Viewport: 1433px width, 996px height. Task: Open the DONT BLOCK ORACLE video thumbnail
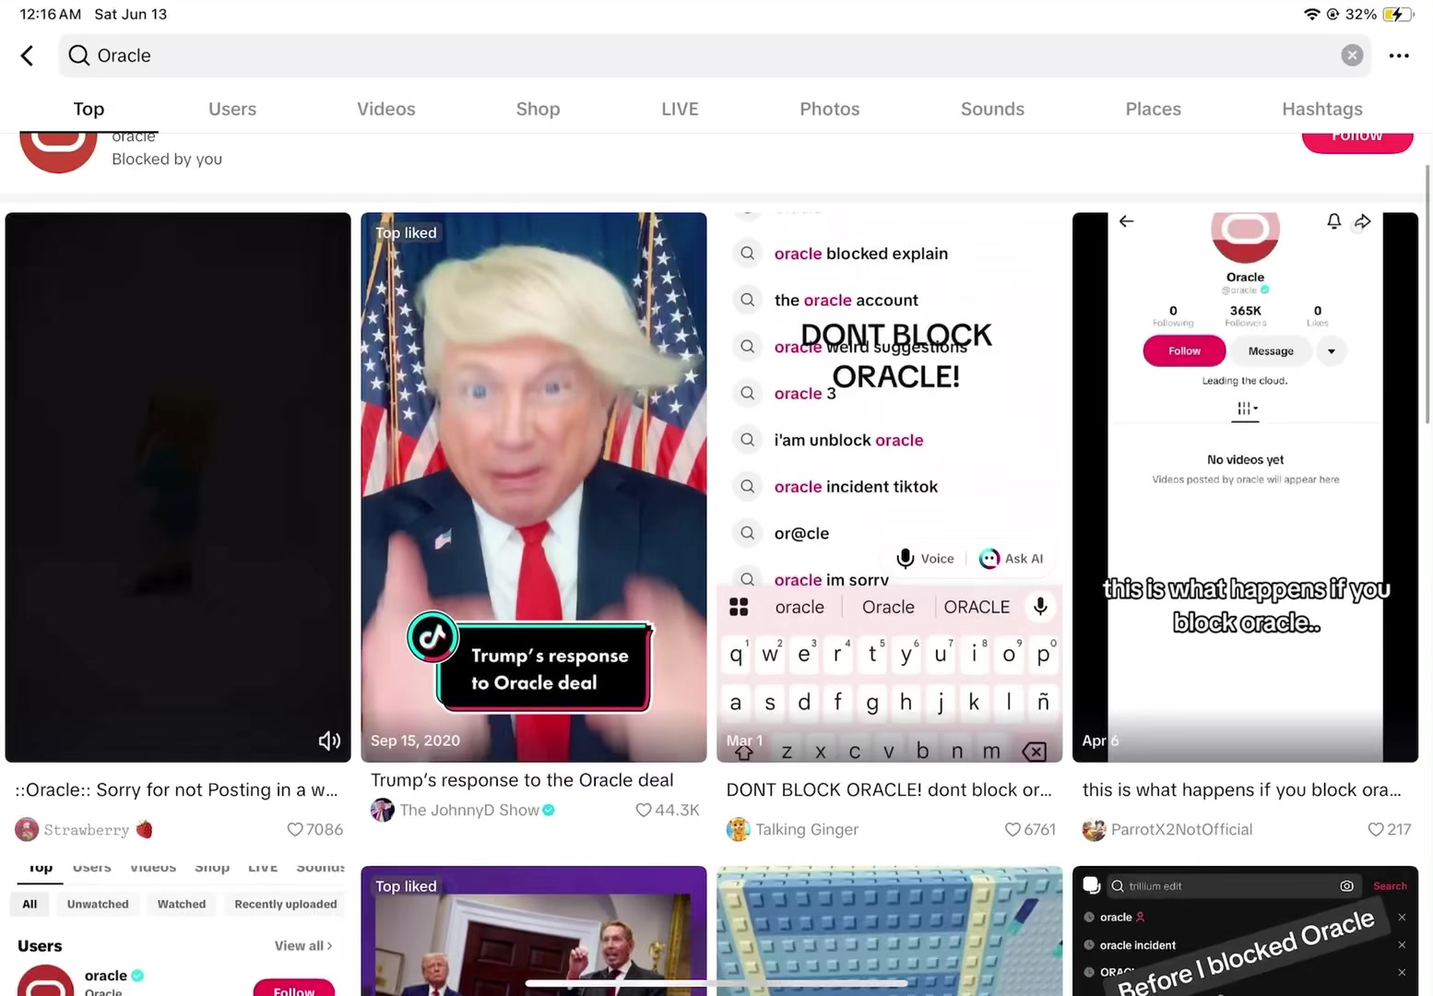click(x=889, y=487)
